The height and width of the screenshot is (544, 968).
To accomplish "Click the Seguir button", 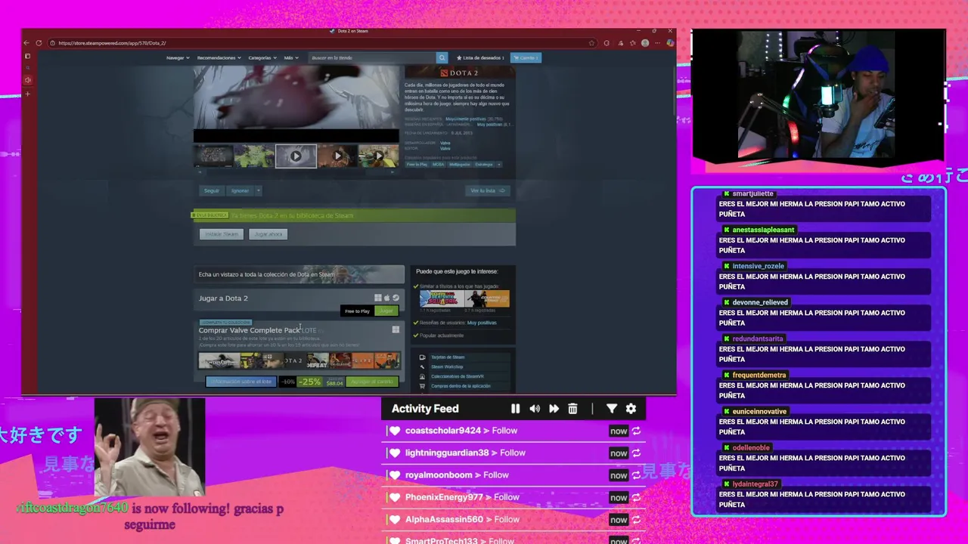I will click(x=212, y=190).
